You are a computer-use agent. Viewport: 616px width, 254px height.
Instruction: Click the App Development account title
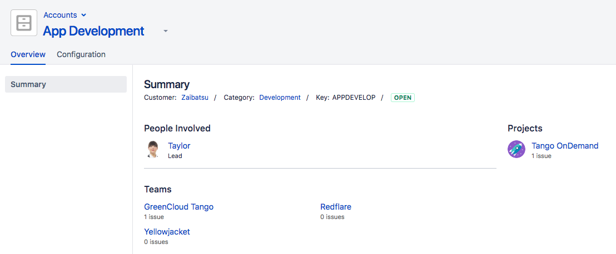[x=93, y=31]
